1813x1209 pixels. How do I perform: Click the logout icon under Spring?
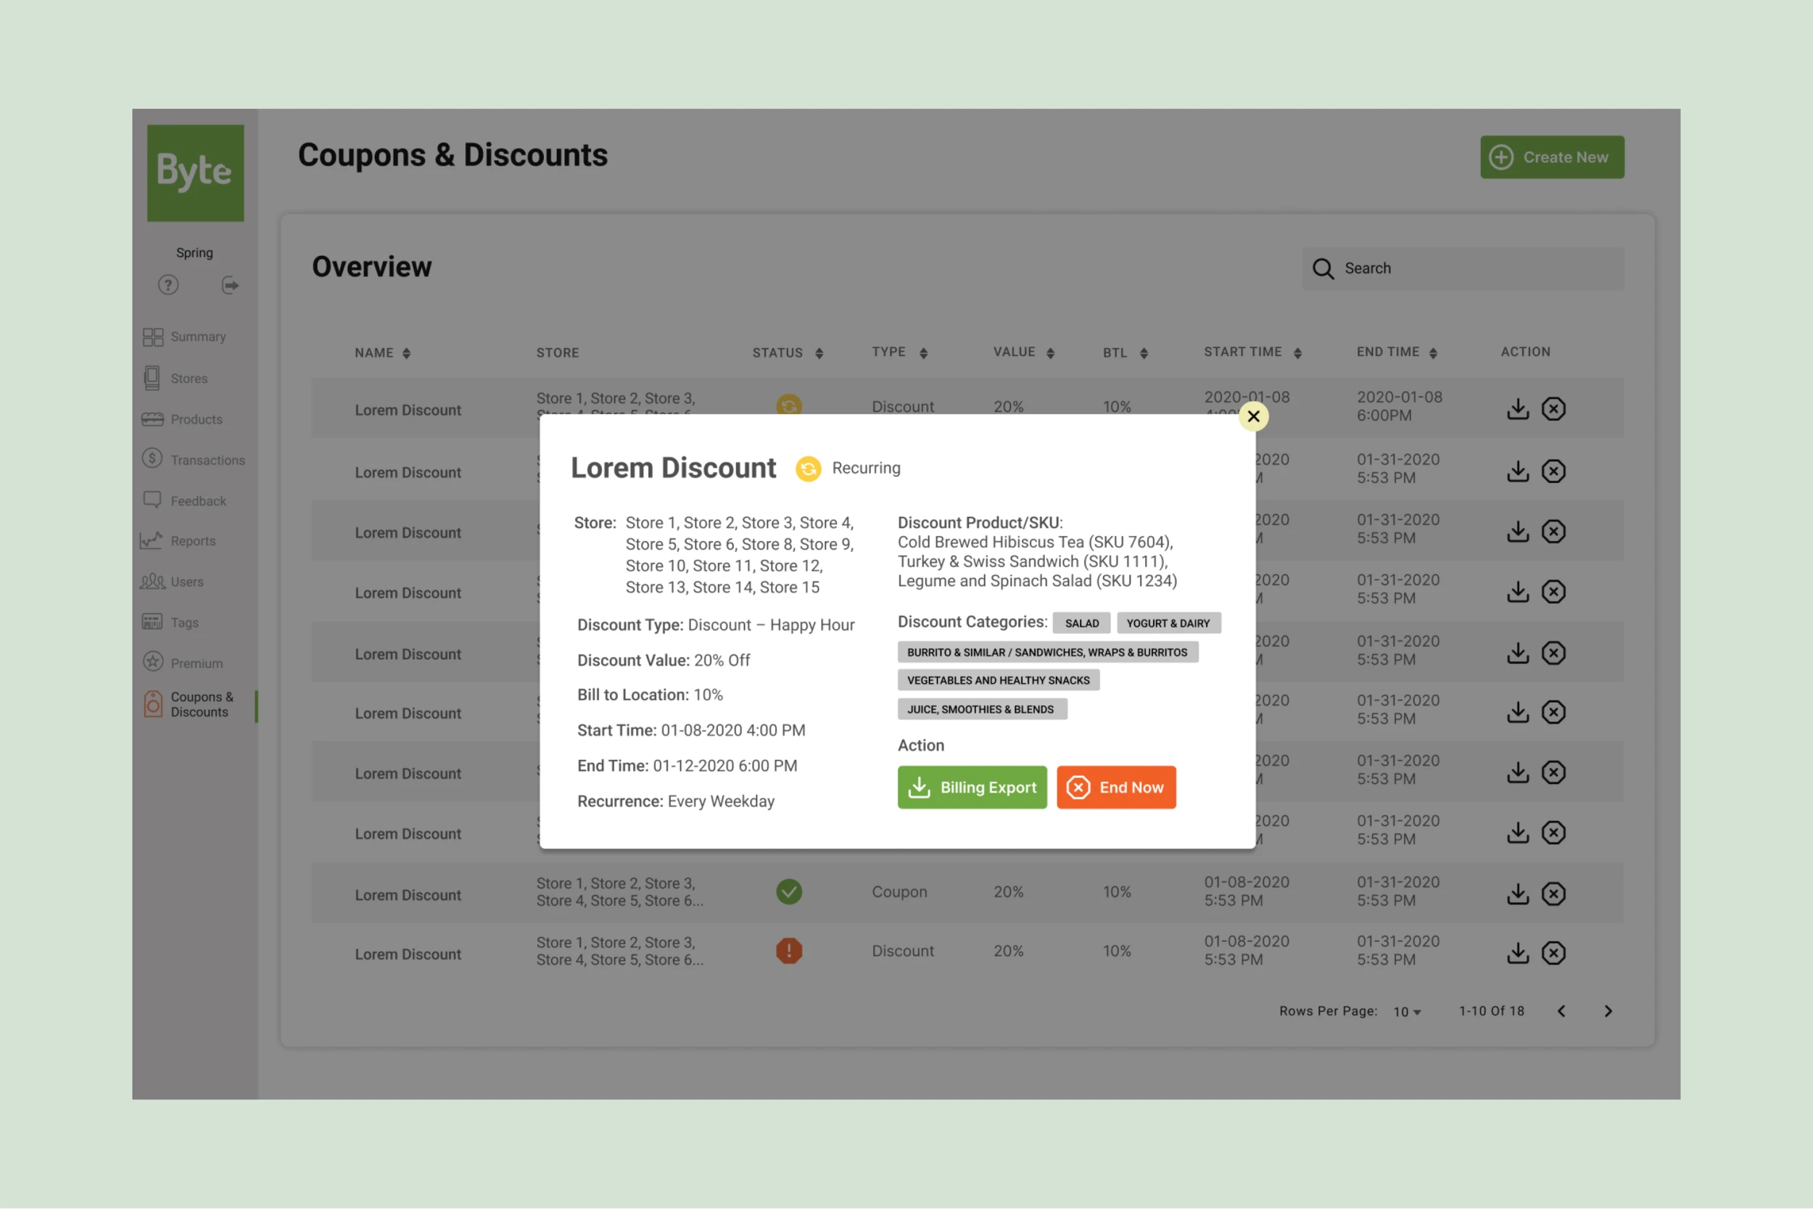tap(230, 285)
